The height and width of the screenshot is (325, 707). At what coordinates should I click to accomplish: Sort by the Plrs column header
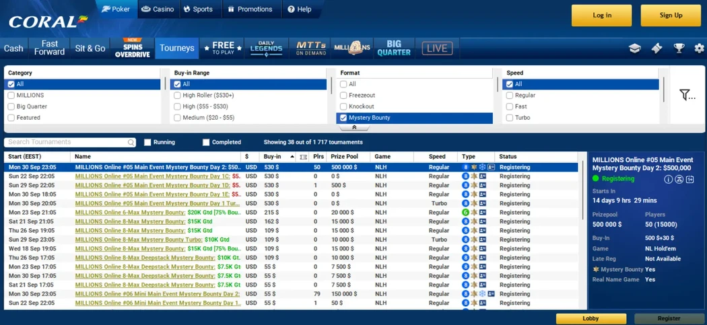click(x=318, y=157)
